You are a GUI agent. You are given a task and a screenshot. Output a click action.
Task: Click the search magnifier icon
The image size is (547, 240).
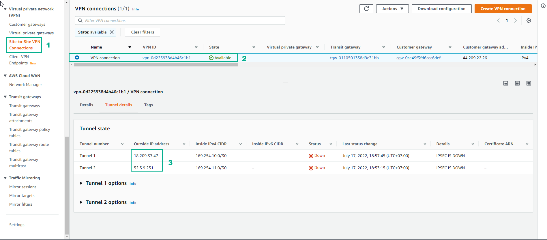[80, 21]
